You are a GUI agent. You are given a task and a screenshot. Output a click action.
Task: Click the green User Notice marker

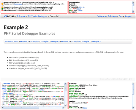tap(2, 9)
